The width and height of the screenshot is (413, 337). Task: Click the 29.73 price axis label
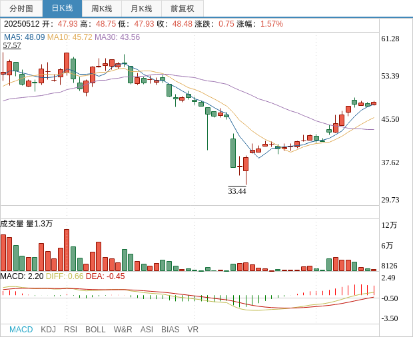(390, 200)
